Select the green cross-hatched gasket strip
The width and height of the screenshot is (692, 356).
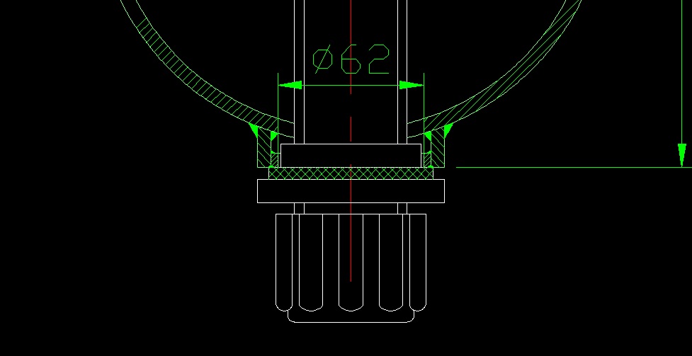click(351, 173)
